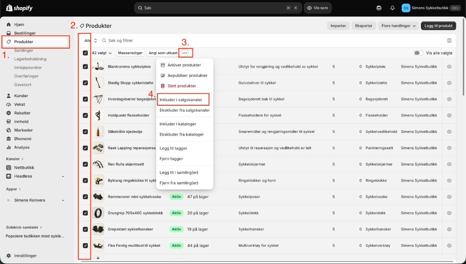Uncheck Stødig Stopp sykkelstøtte checkbox
Image resolution: width=466 pixels, height=264 pixels.
coord(85,83)
